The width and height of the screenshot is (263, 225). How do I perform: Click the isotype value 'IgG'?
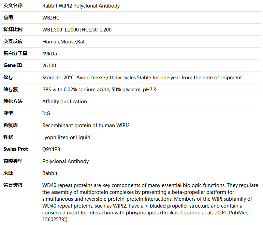tap(46, 114)
